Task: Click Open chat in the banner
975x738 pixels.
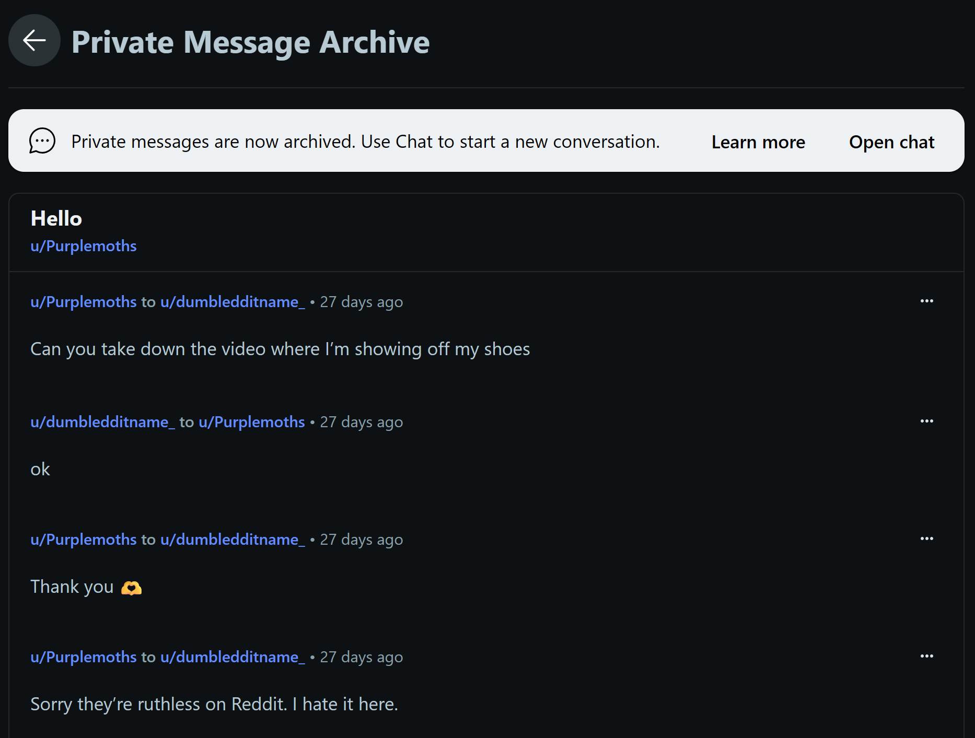Action: (892, 142)
